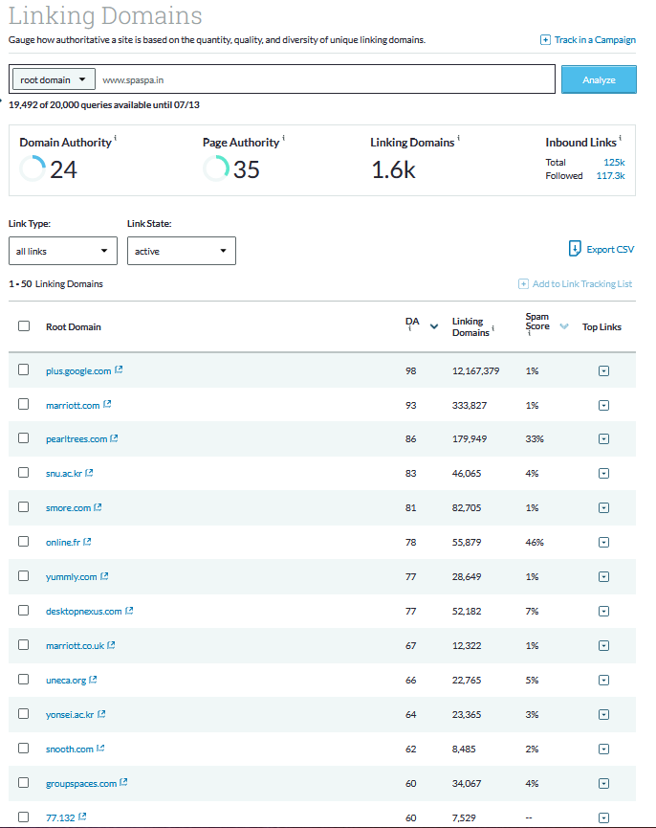Expand Top Links for snu.ac.kr row
The image size is (656, 828).
(x=603, y=474)
